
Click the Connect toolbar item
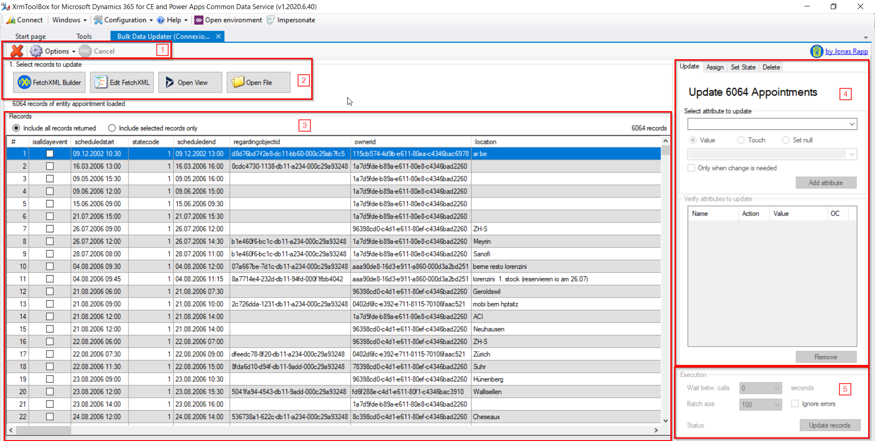pos(25,20)
